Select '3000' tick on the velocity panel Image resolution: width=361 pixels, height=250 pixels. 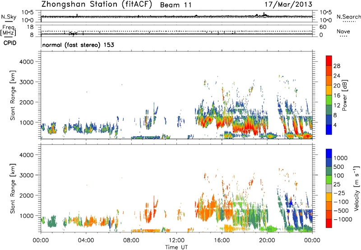click(27, 175)
